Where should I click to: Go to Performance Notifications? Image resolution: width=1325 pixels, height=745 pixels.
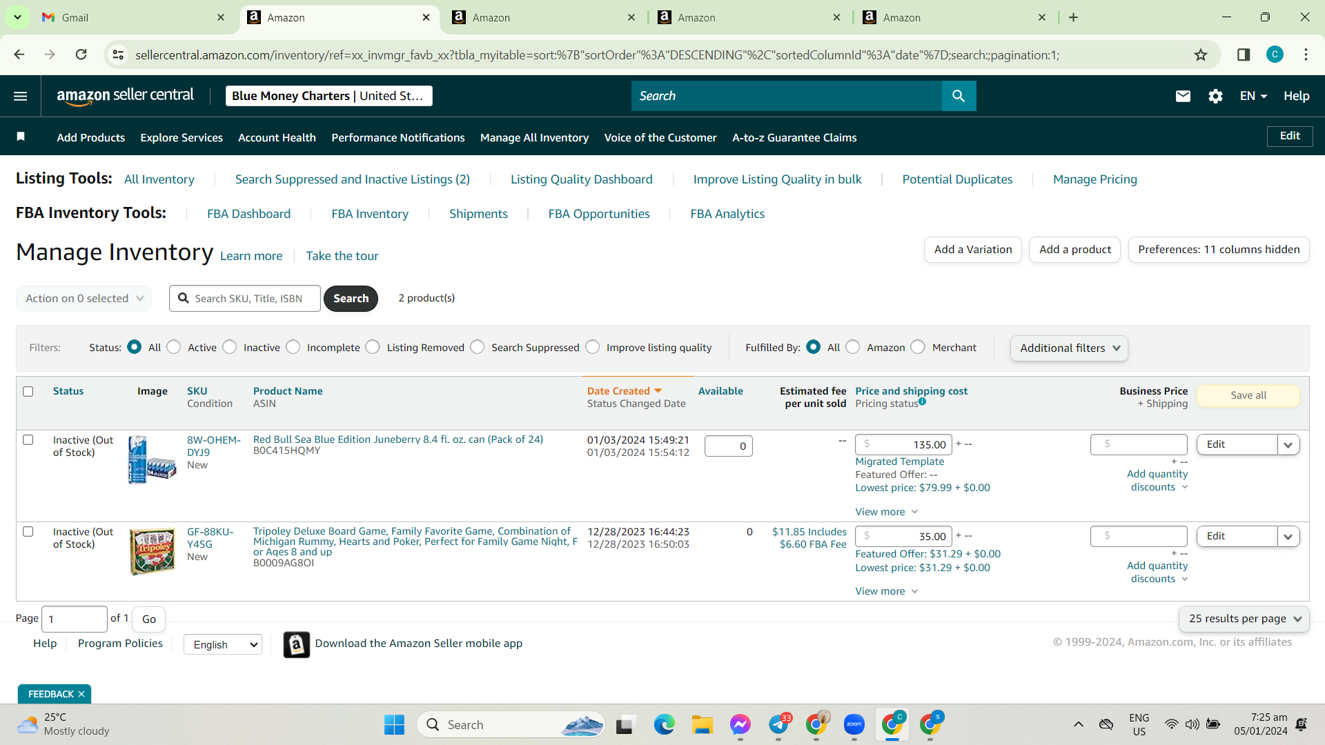point(398,137)
